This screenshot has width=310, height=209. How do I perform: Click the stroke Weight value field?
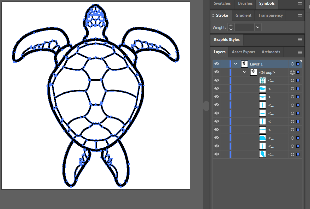point(244,27)
